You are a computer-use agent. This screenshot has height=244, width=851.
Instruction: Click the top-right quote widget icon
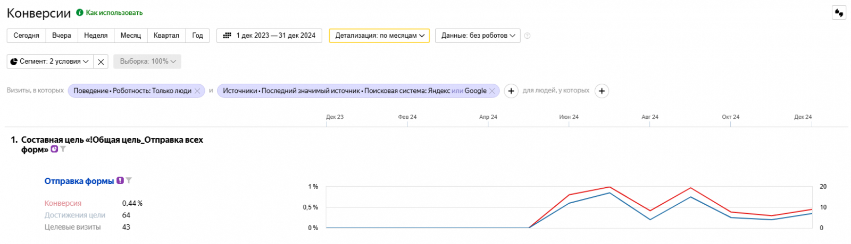[x=839, y=13]
